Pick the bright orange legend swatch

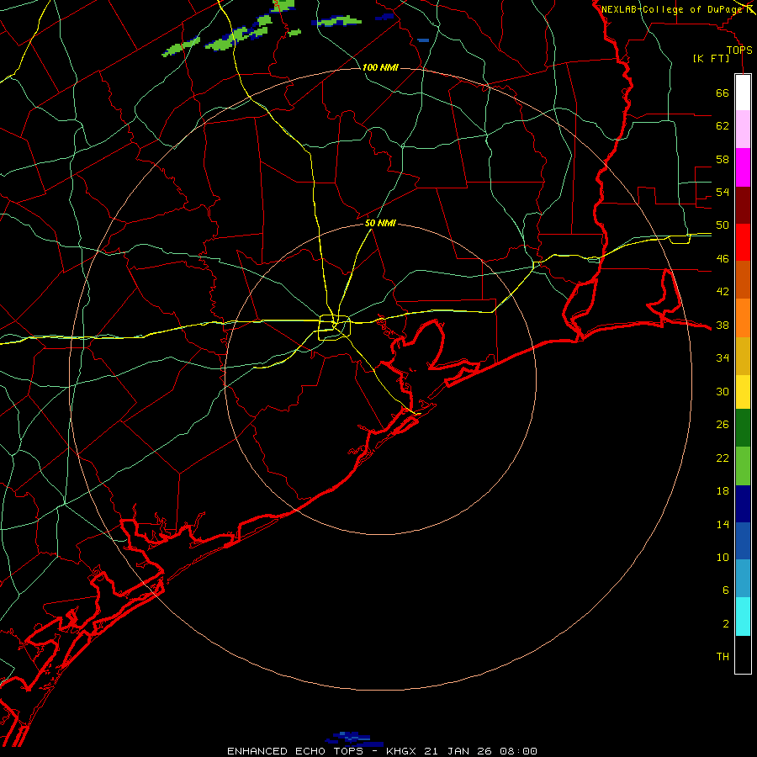tap(743, 318)
